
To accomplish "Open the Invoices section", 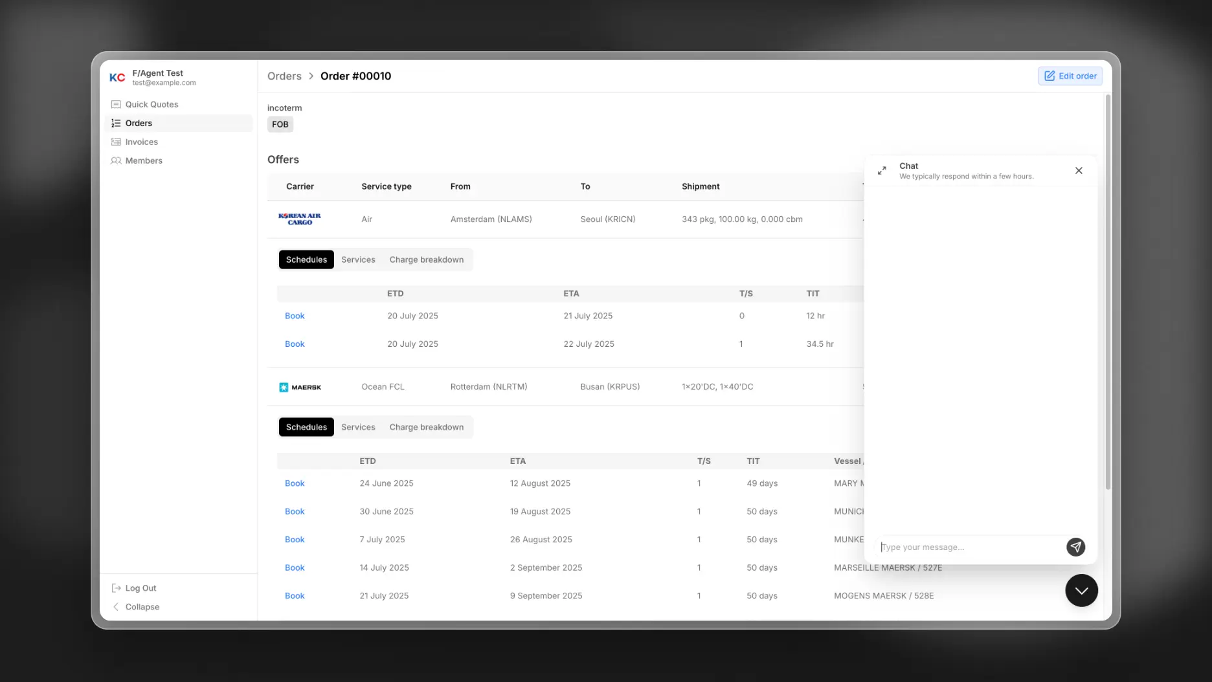I will coord(142,142).
